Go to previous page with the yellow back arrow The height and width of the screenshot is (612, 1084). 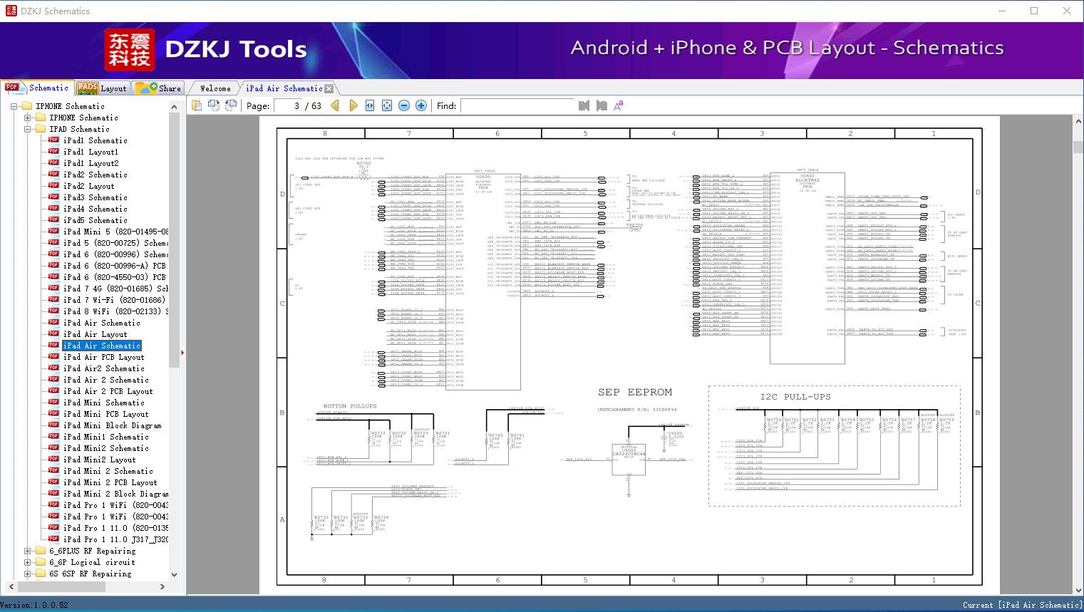point(335,105)
